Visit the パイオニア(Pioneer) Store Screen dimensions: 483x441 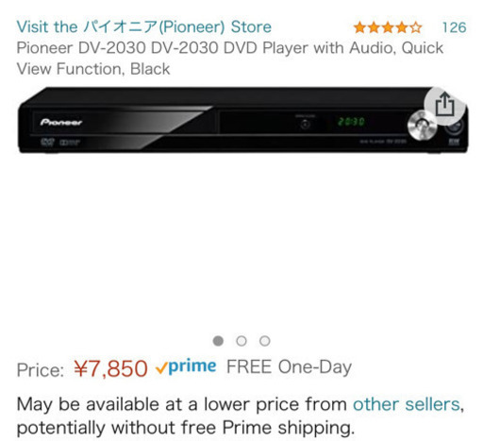pyautogui.click(x=144, y=26)
